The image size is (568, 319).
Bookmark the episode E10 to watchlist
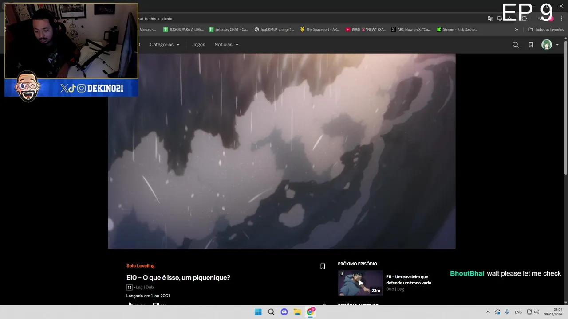click(x=323, y=266)
